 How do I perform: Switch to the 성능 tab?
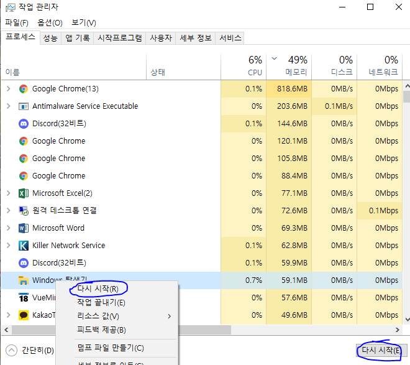[x=50, y=38]
